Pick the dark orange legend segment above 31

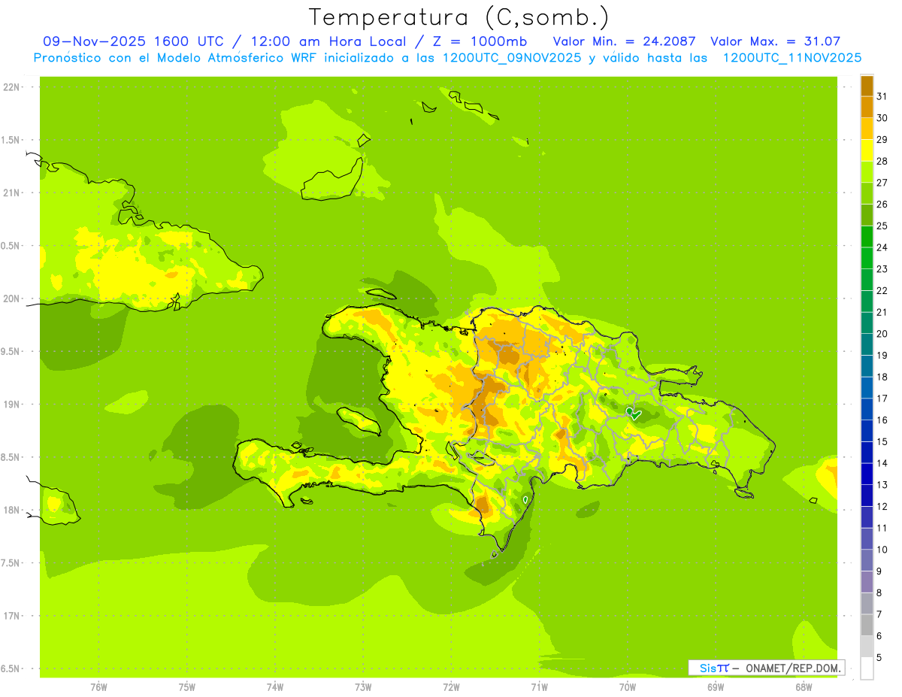[867, 85]
